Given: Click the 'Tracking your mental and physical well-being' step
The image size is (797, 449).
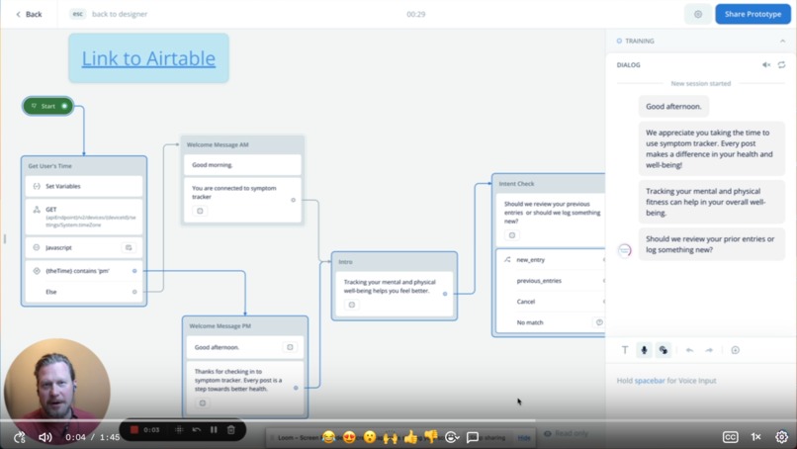Looking at the screenshot, I should 394,294.
